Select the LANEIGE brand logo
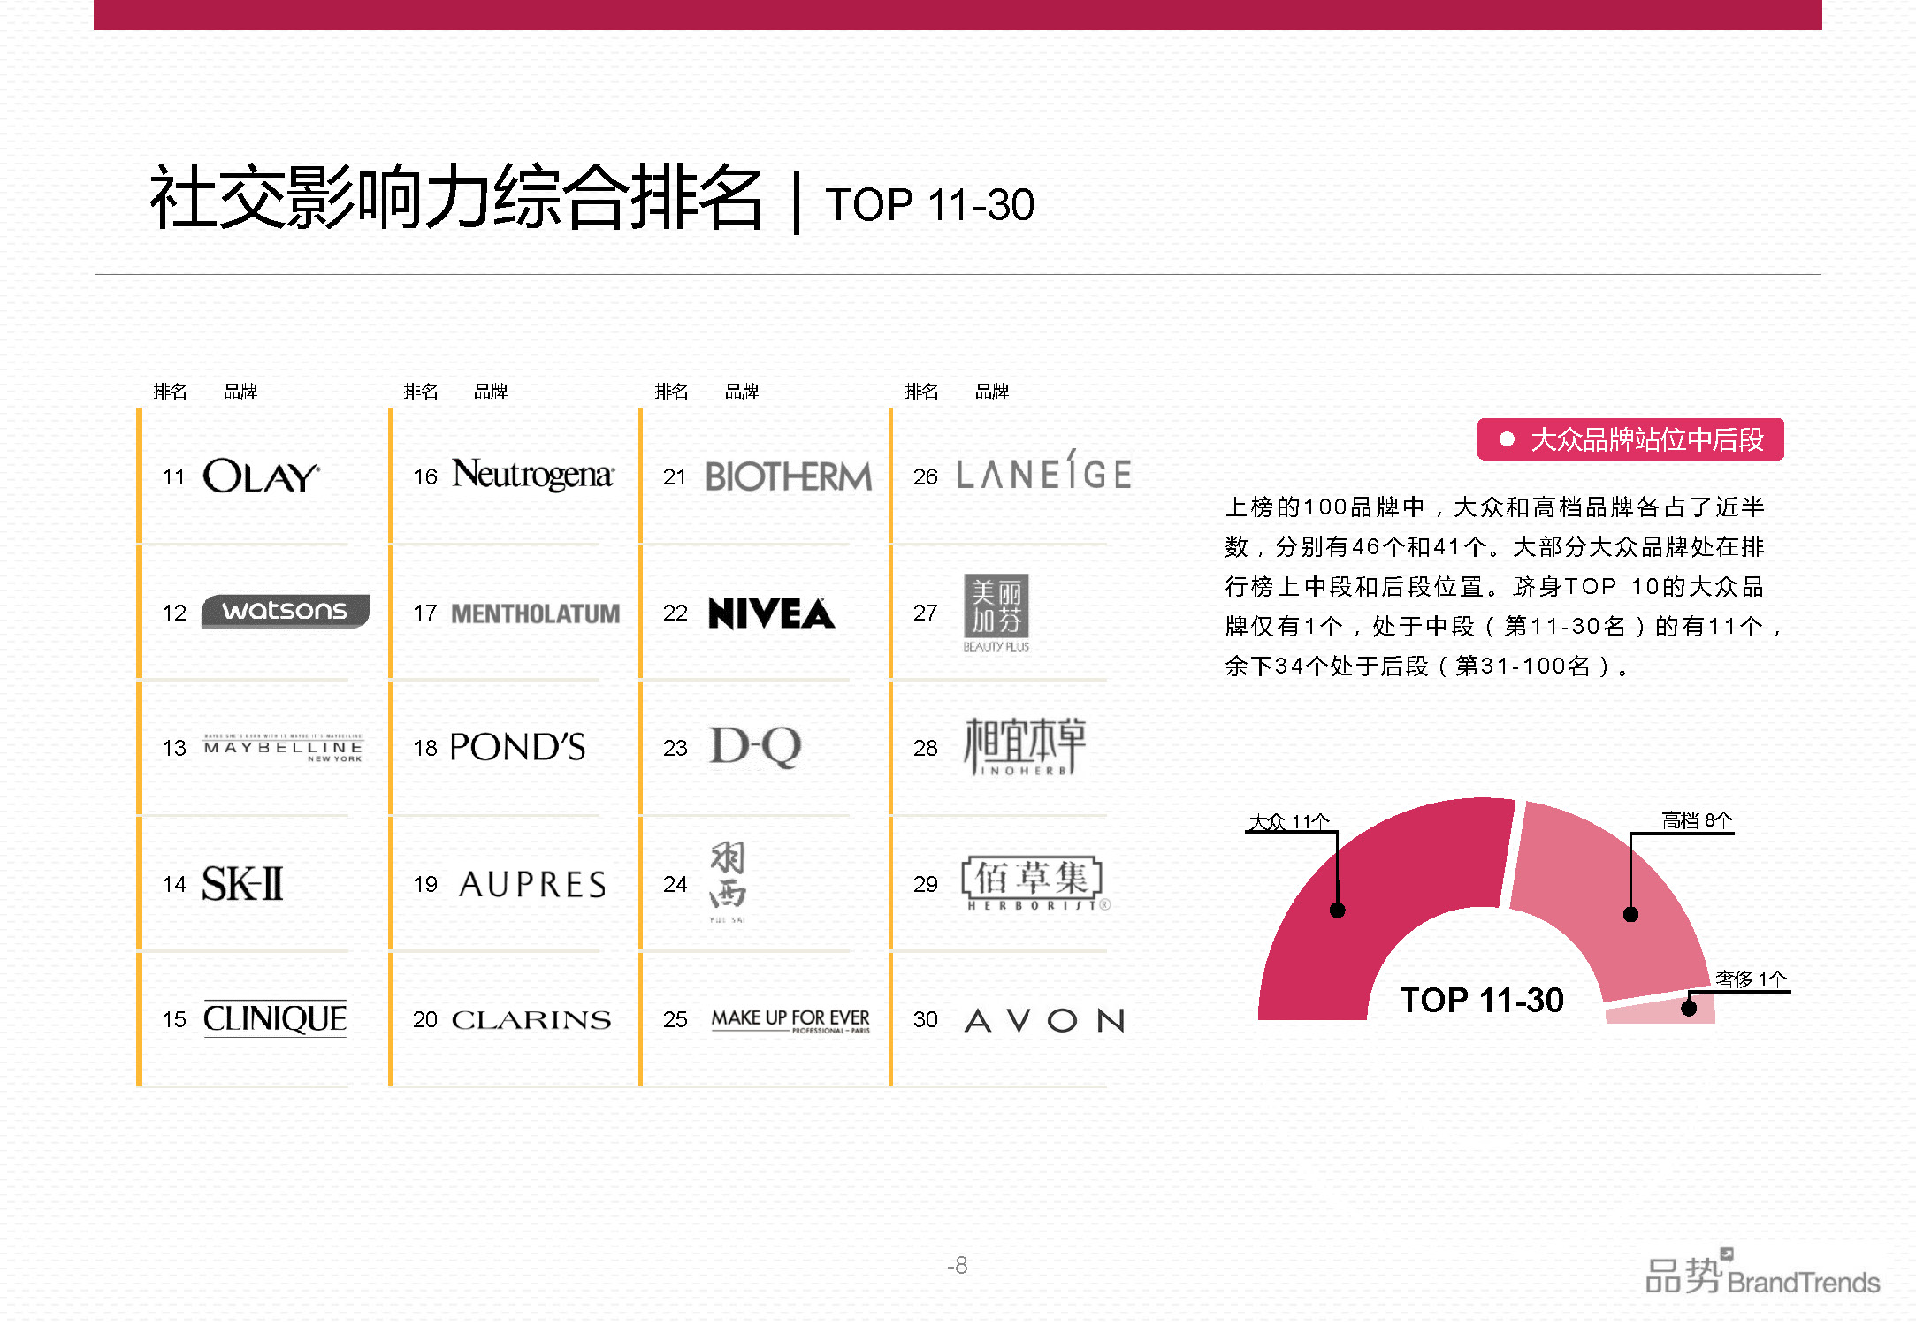This screenshot has width=1916, height=1326. coord(1043,475)
